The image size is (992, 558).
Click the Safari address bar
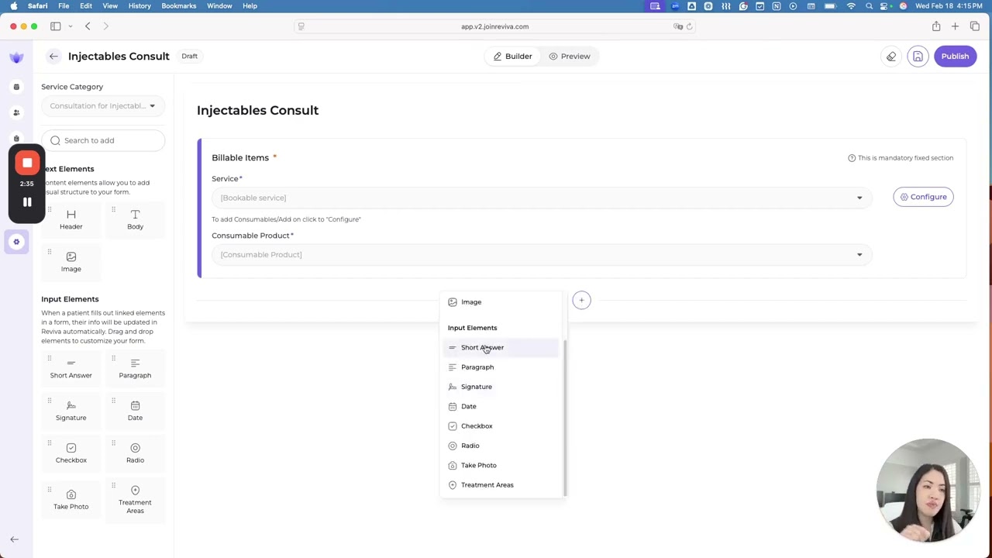click(495, 26)
